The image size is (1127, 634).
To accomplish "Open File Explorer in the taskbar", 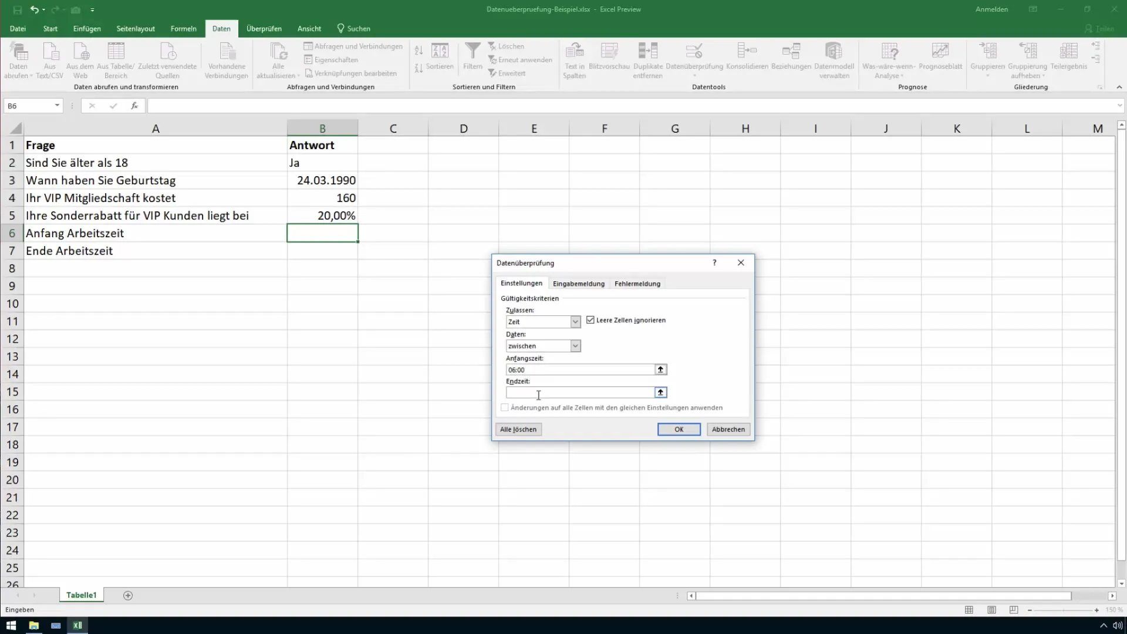I will pyautogui.click(x=33, y=625).
